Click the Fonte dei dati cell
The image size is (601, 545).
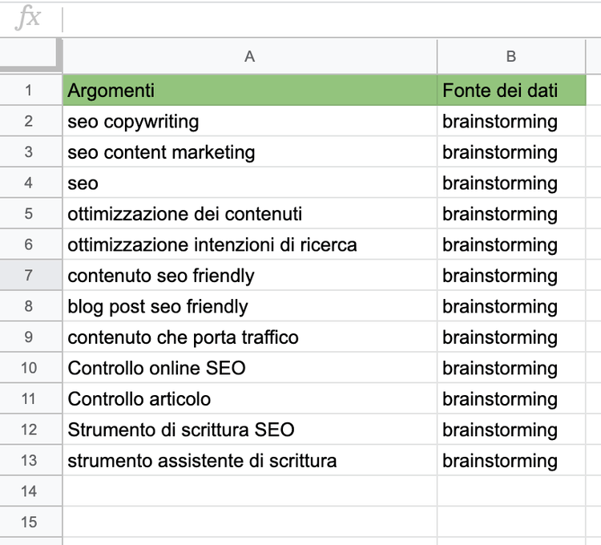511,91
